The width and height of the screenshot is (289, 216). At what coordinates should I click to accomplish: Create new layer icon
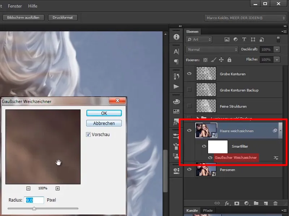coord(266,203)
